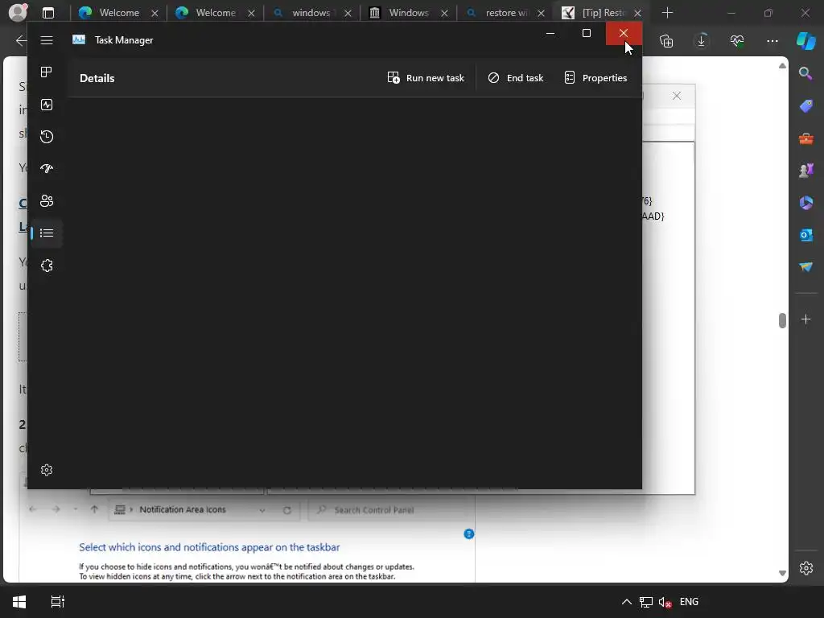Open Startup apps page in Task Manager
This screenshot has height=618, width=824.
(x=47, y=169)
